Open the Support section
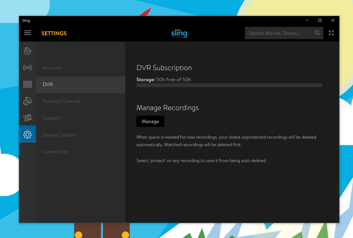Image resolution: width=353 pixels, height=238 pixels. [81, 118]
